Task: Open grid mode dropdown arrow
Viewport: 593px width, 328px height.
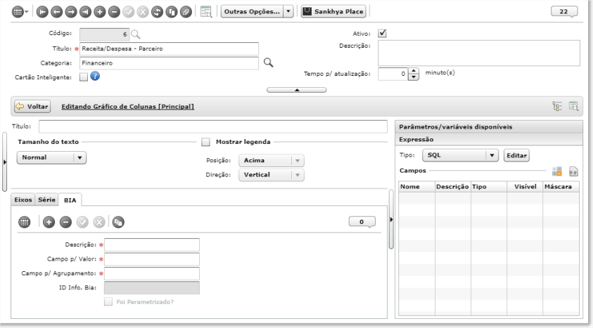Action: click(x=27, y=12)
